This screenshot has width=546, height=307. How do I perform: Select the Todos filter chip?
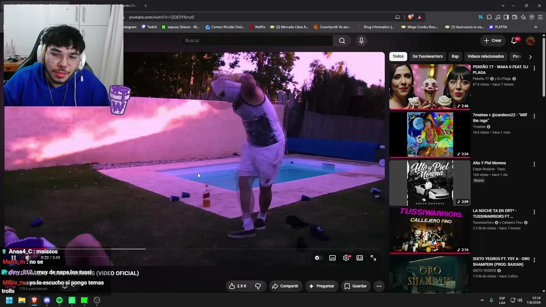[x=398, y=56]
